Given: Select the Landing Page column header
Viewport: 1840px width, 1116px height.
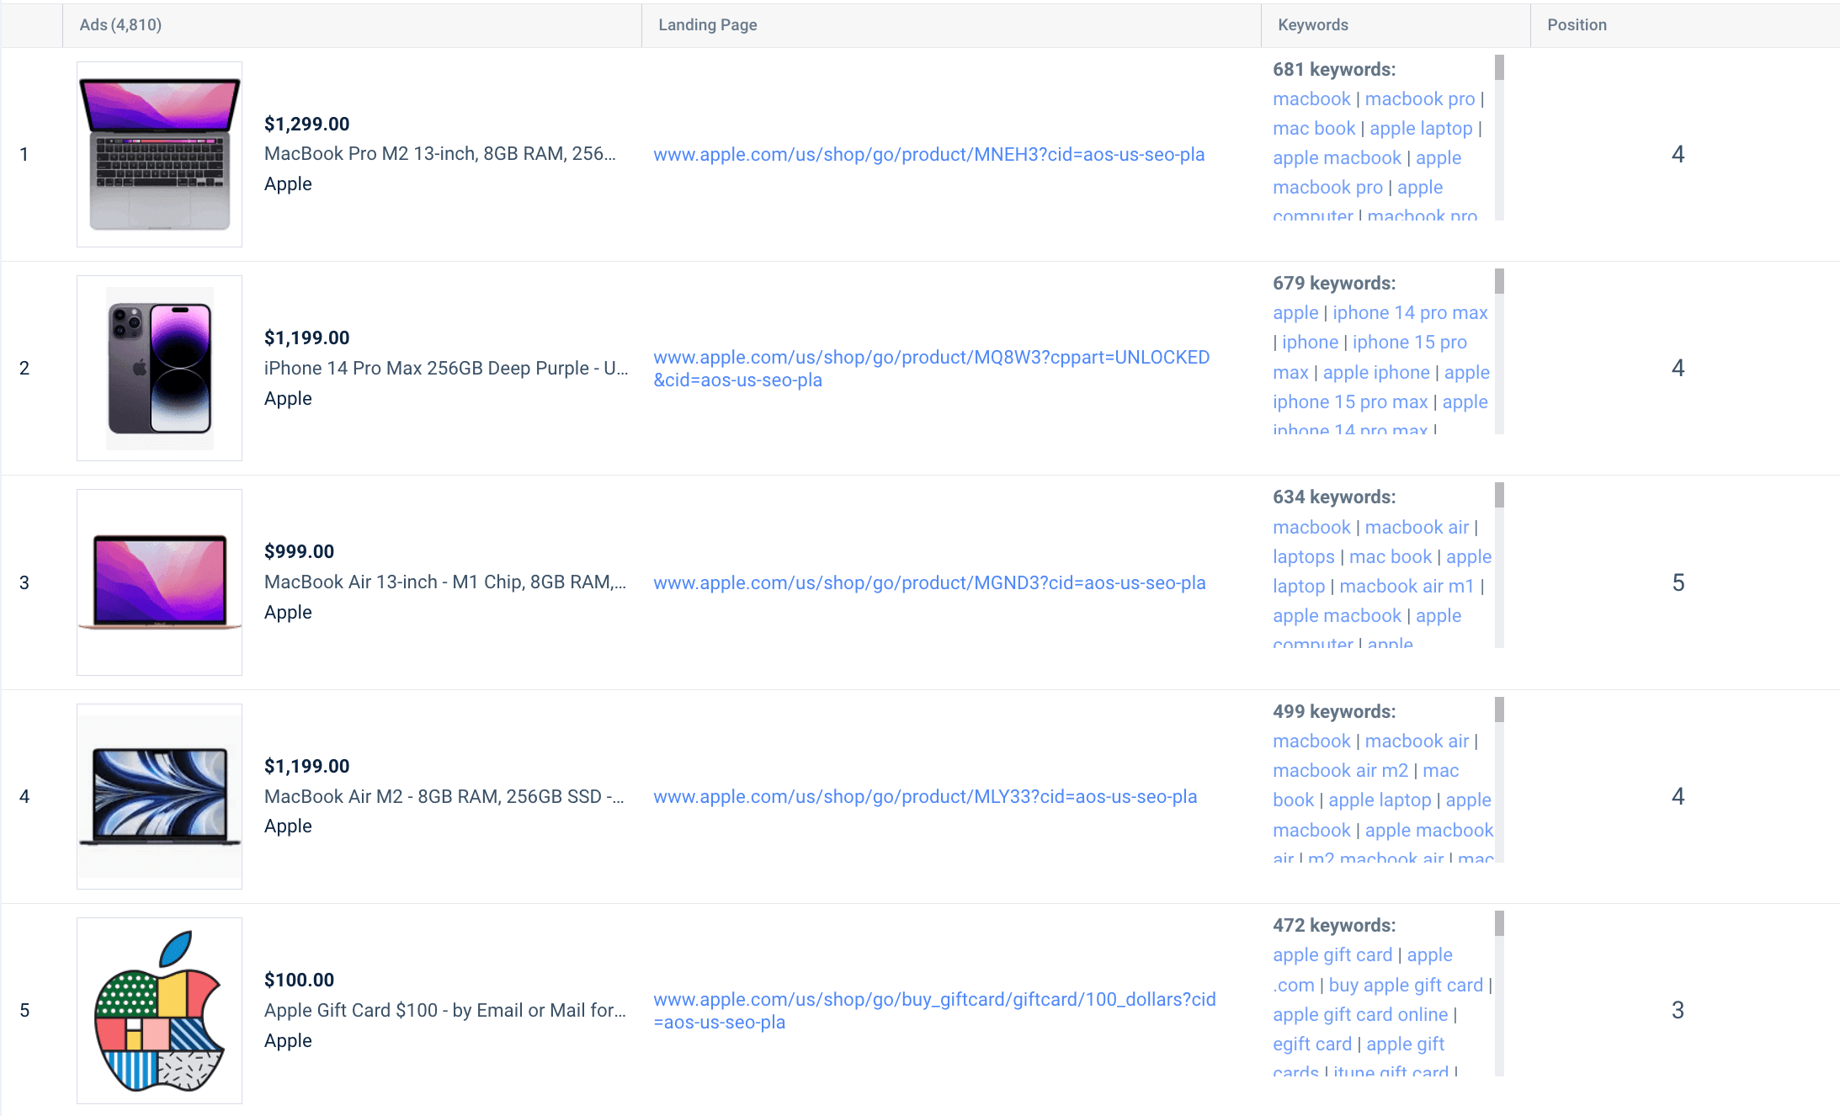Looking at the screenshot, I should coord(707,24).
